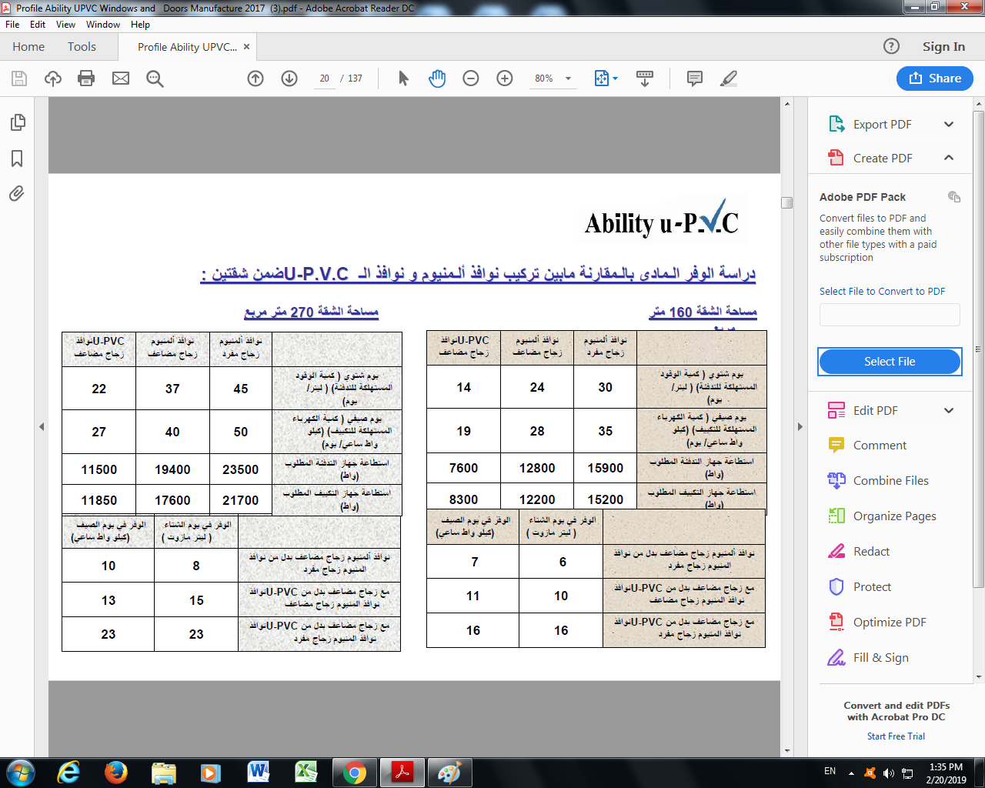
Task: Open the Bookmarks panel
Action: click(17, 159)
